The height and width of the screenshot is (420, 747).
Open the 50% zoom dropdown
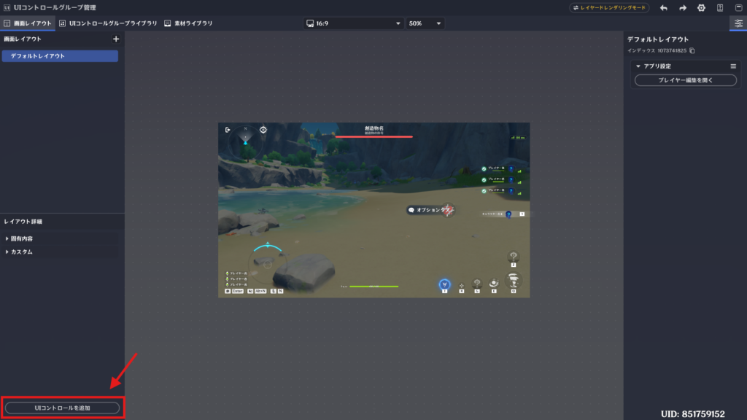pyautogui.click(x=425, y=23)
